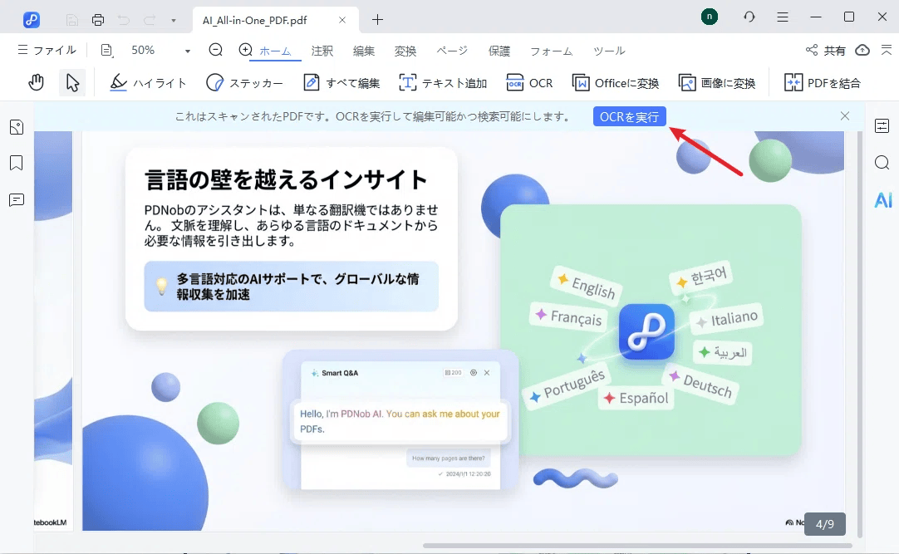Expand the redo options arrow
Viewport: 899px width, 554px height.
[x=172, y=18]
